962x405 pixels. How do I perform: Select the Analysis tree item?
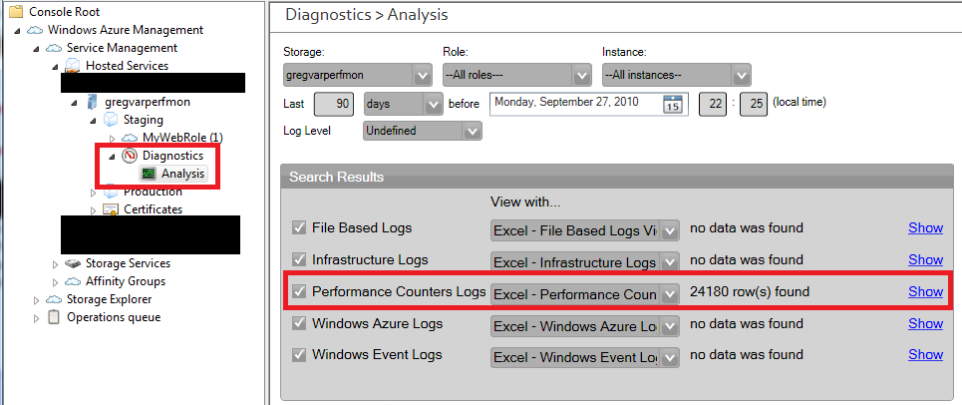(173, 175)
